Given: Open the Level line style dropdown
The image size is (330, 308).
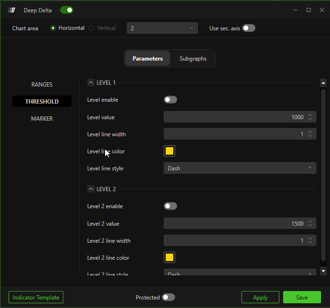Looking at the screenshot, I should point(240,168).
